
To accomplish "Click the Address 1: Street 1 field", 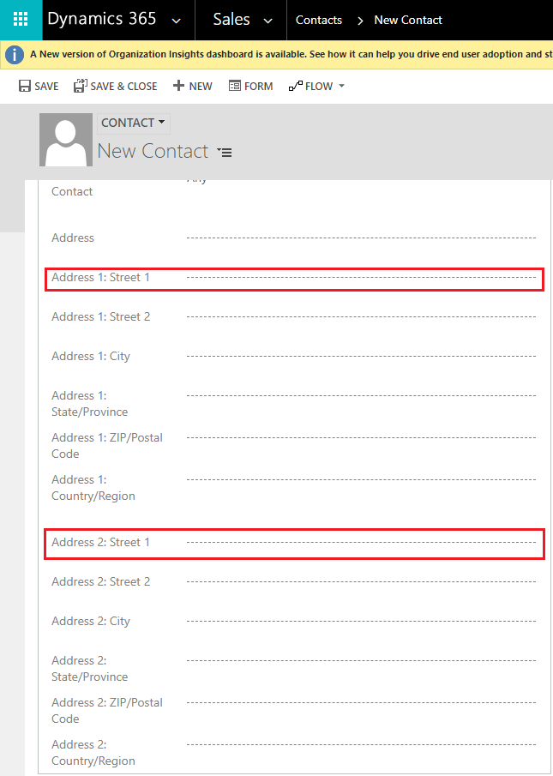I will (361, 278).
